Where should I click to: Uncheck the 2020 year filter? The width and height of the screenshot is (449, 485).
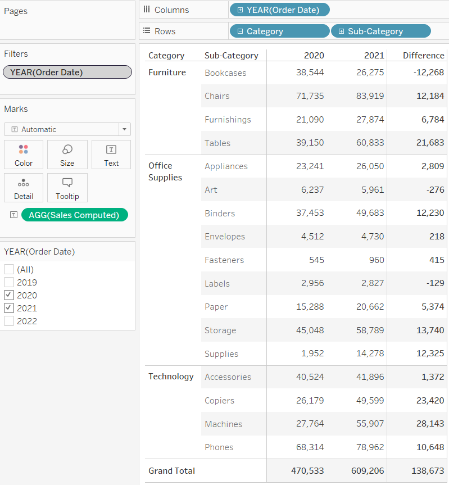tap(9, 295)
